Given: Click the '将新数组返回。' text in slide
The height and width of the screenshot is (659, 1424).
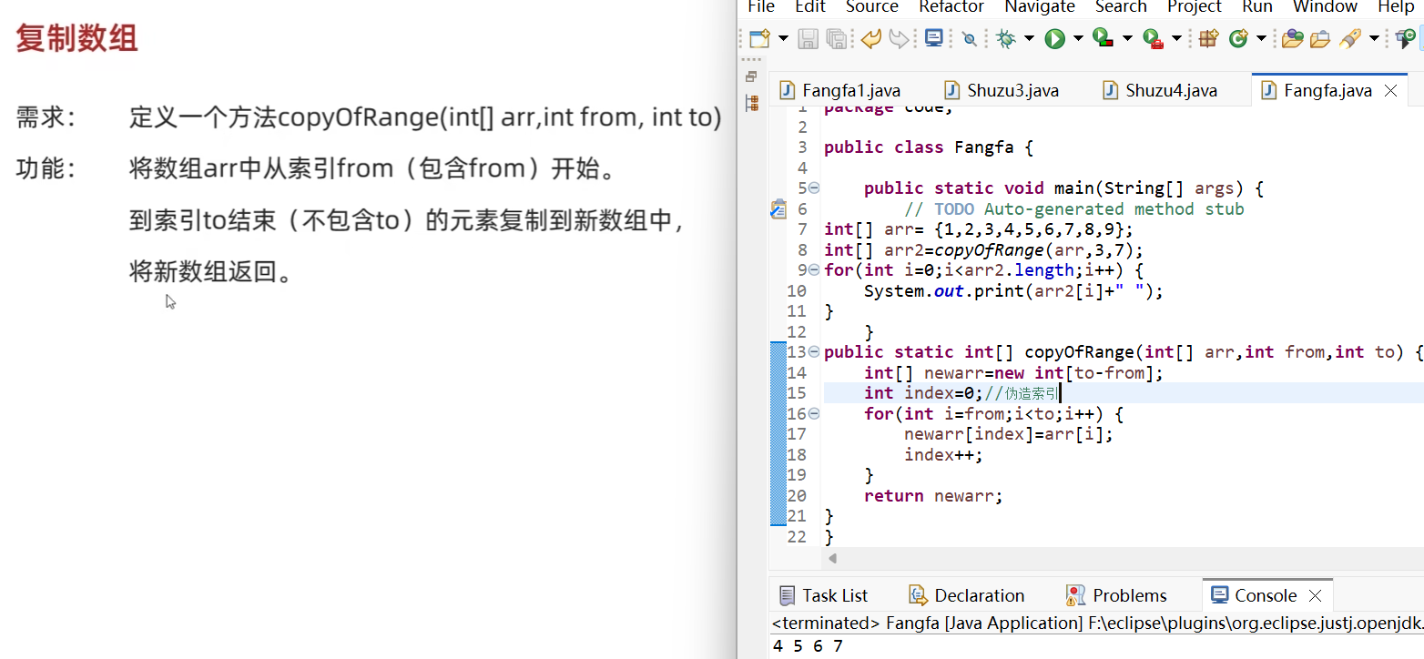Looking at the screenshot, I should pos(211,271).
